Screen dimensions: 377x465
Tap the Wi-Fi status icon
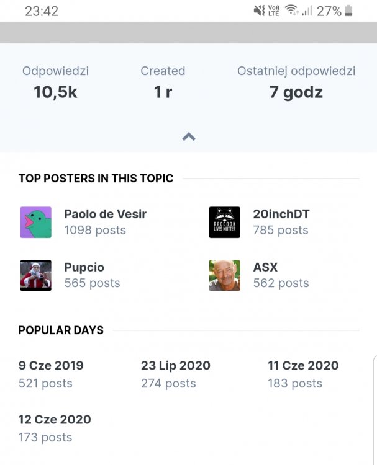[291, 11]
